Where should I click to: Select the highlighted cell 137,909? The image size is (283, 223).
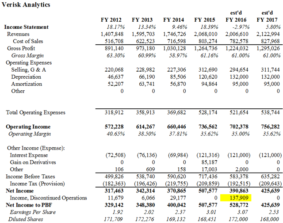click(x=236, y=198)
